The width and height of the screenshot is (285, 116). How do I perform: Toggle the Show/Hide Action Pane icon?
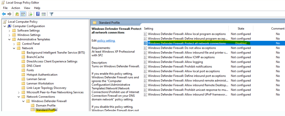43,14
